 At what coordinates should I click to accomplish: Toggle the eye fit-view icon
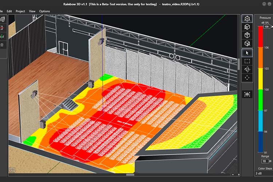(247, 94)
